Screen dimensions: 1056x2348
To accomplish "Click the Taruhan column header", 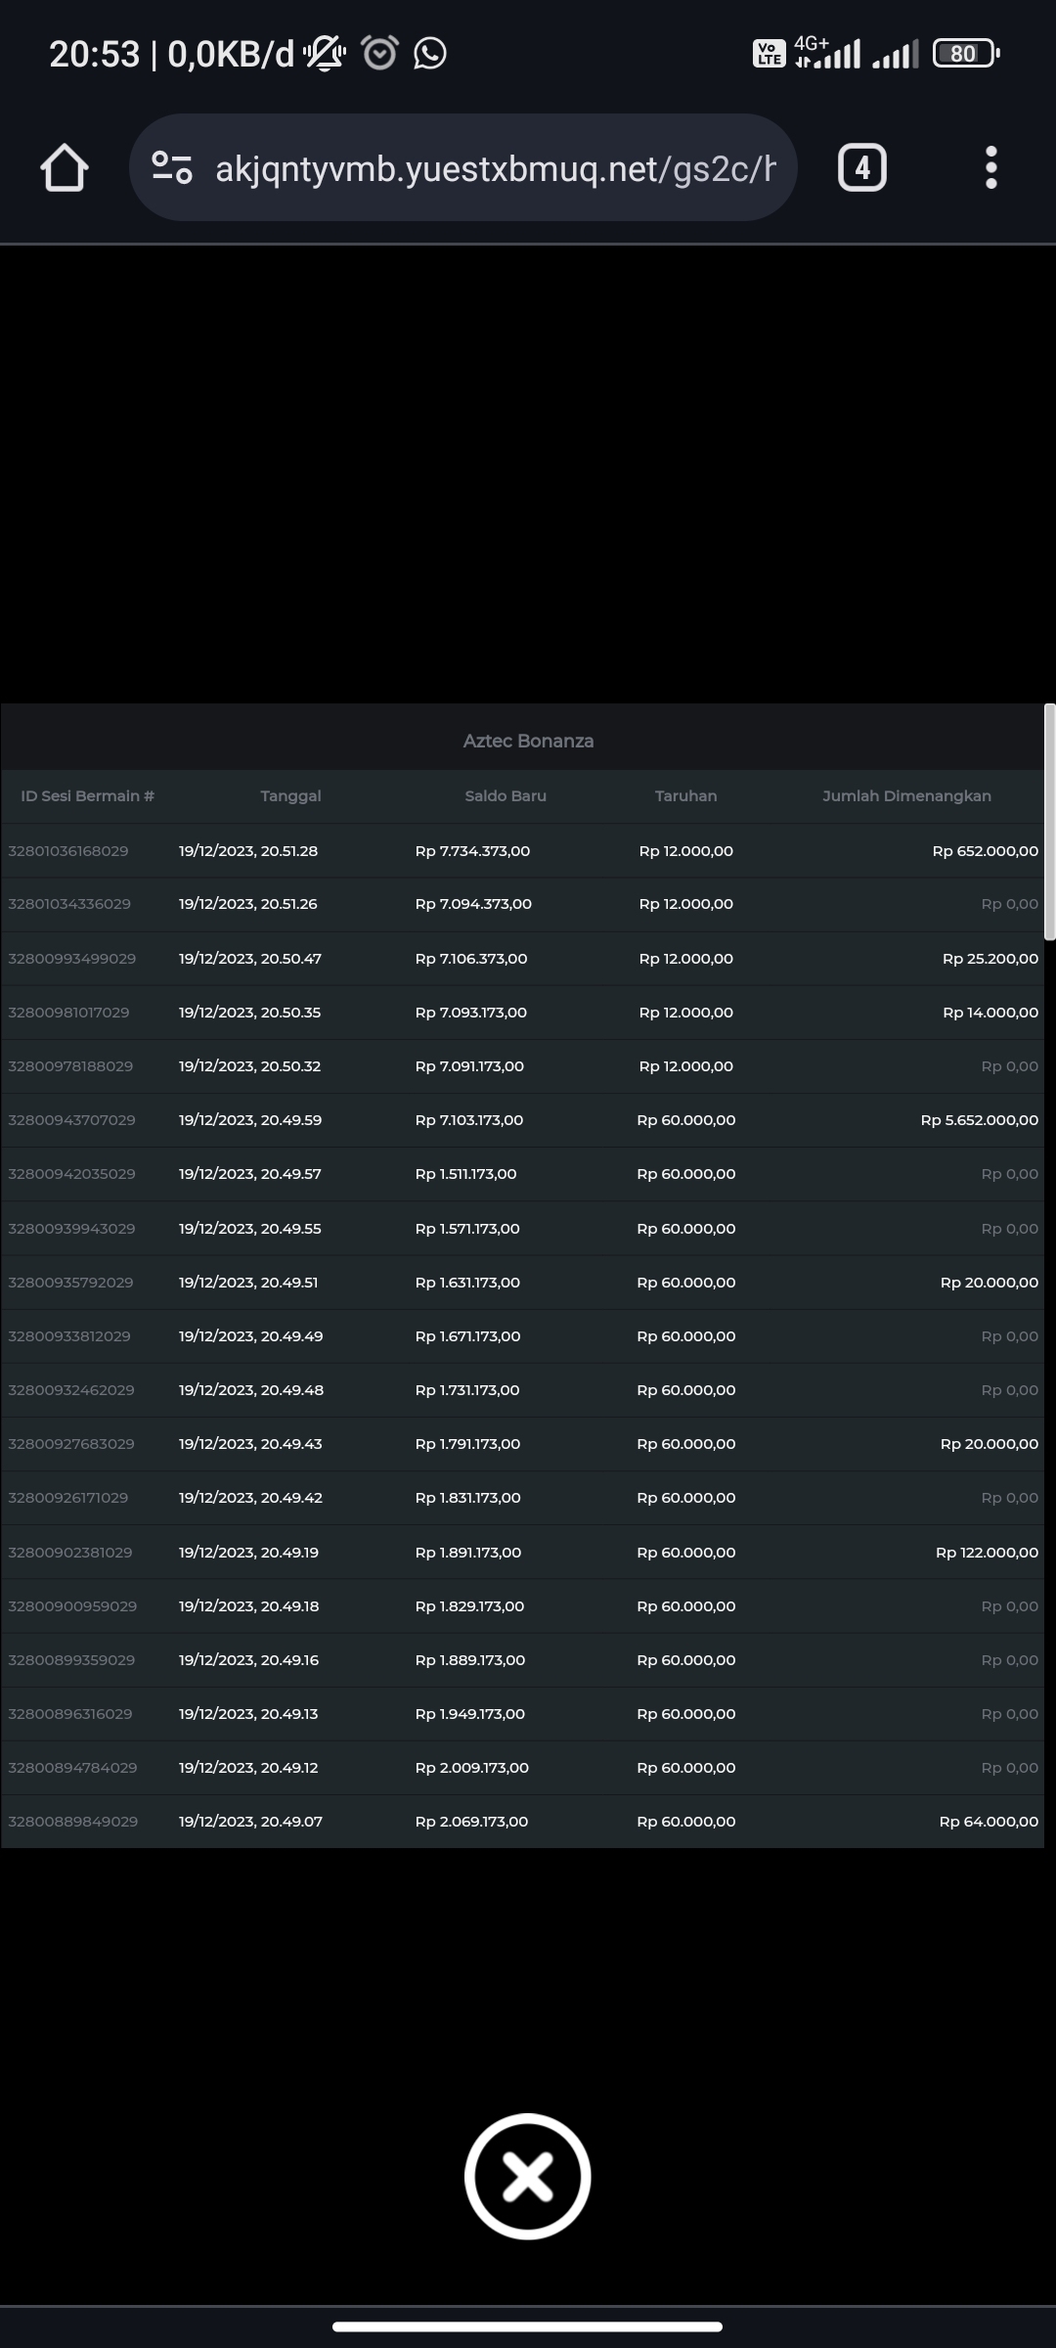I will tap(685, 796).
